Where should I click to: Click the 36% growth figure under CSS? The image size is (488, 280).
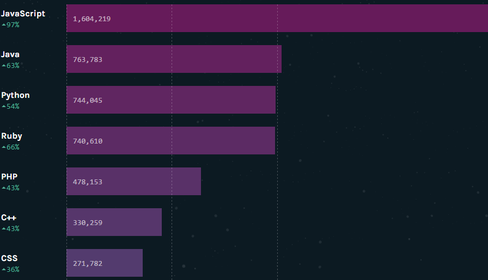13,269
